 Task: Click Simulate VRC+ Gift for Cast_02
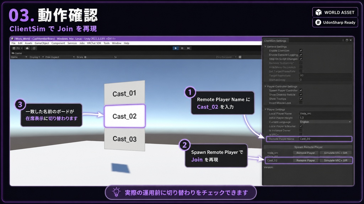(336, 160)
